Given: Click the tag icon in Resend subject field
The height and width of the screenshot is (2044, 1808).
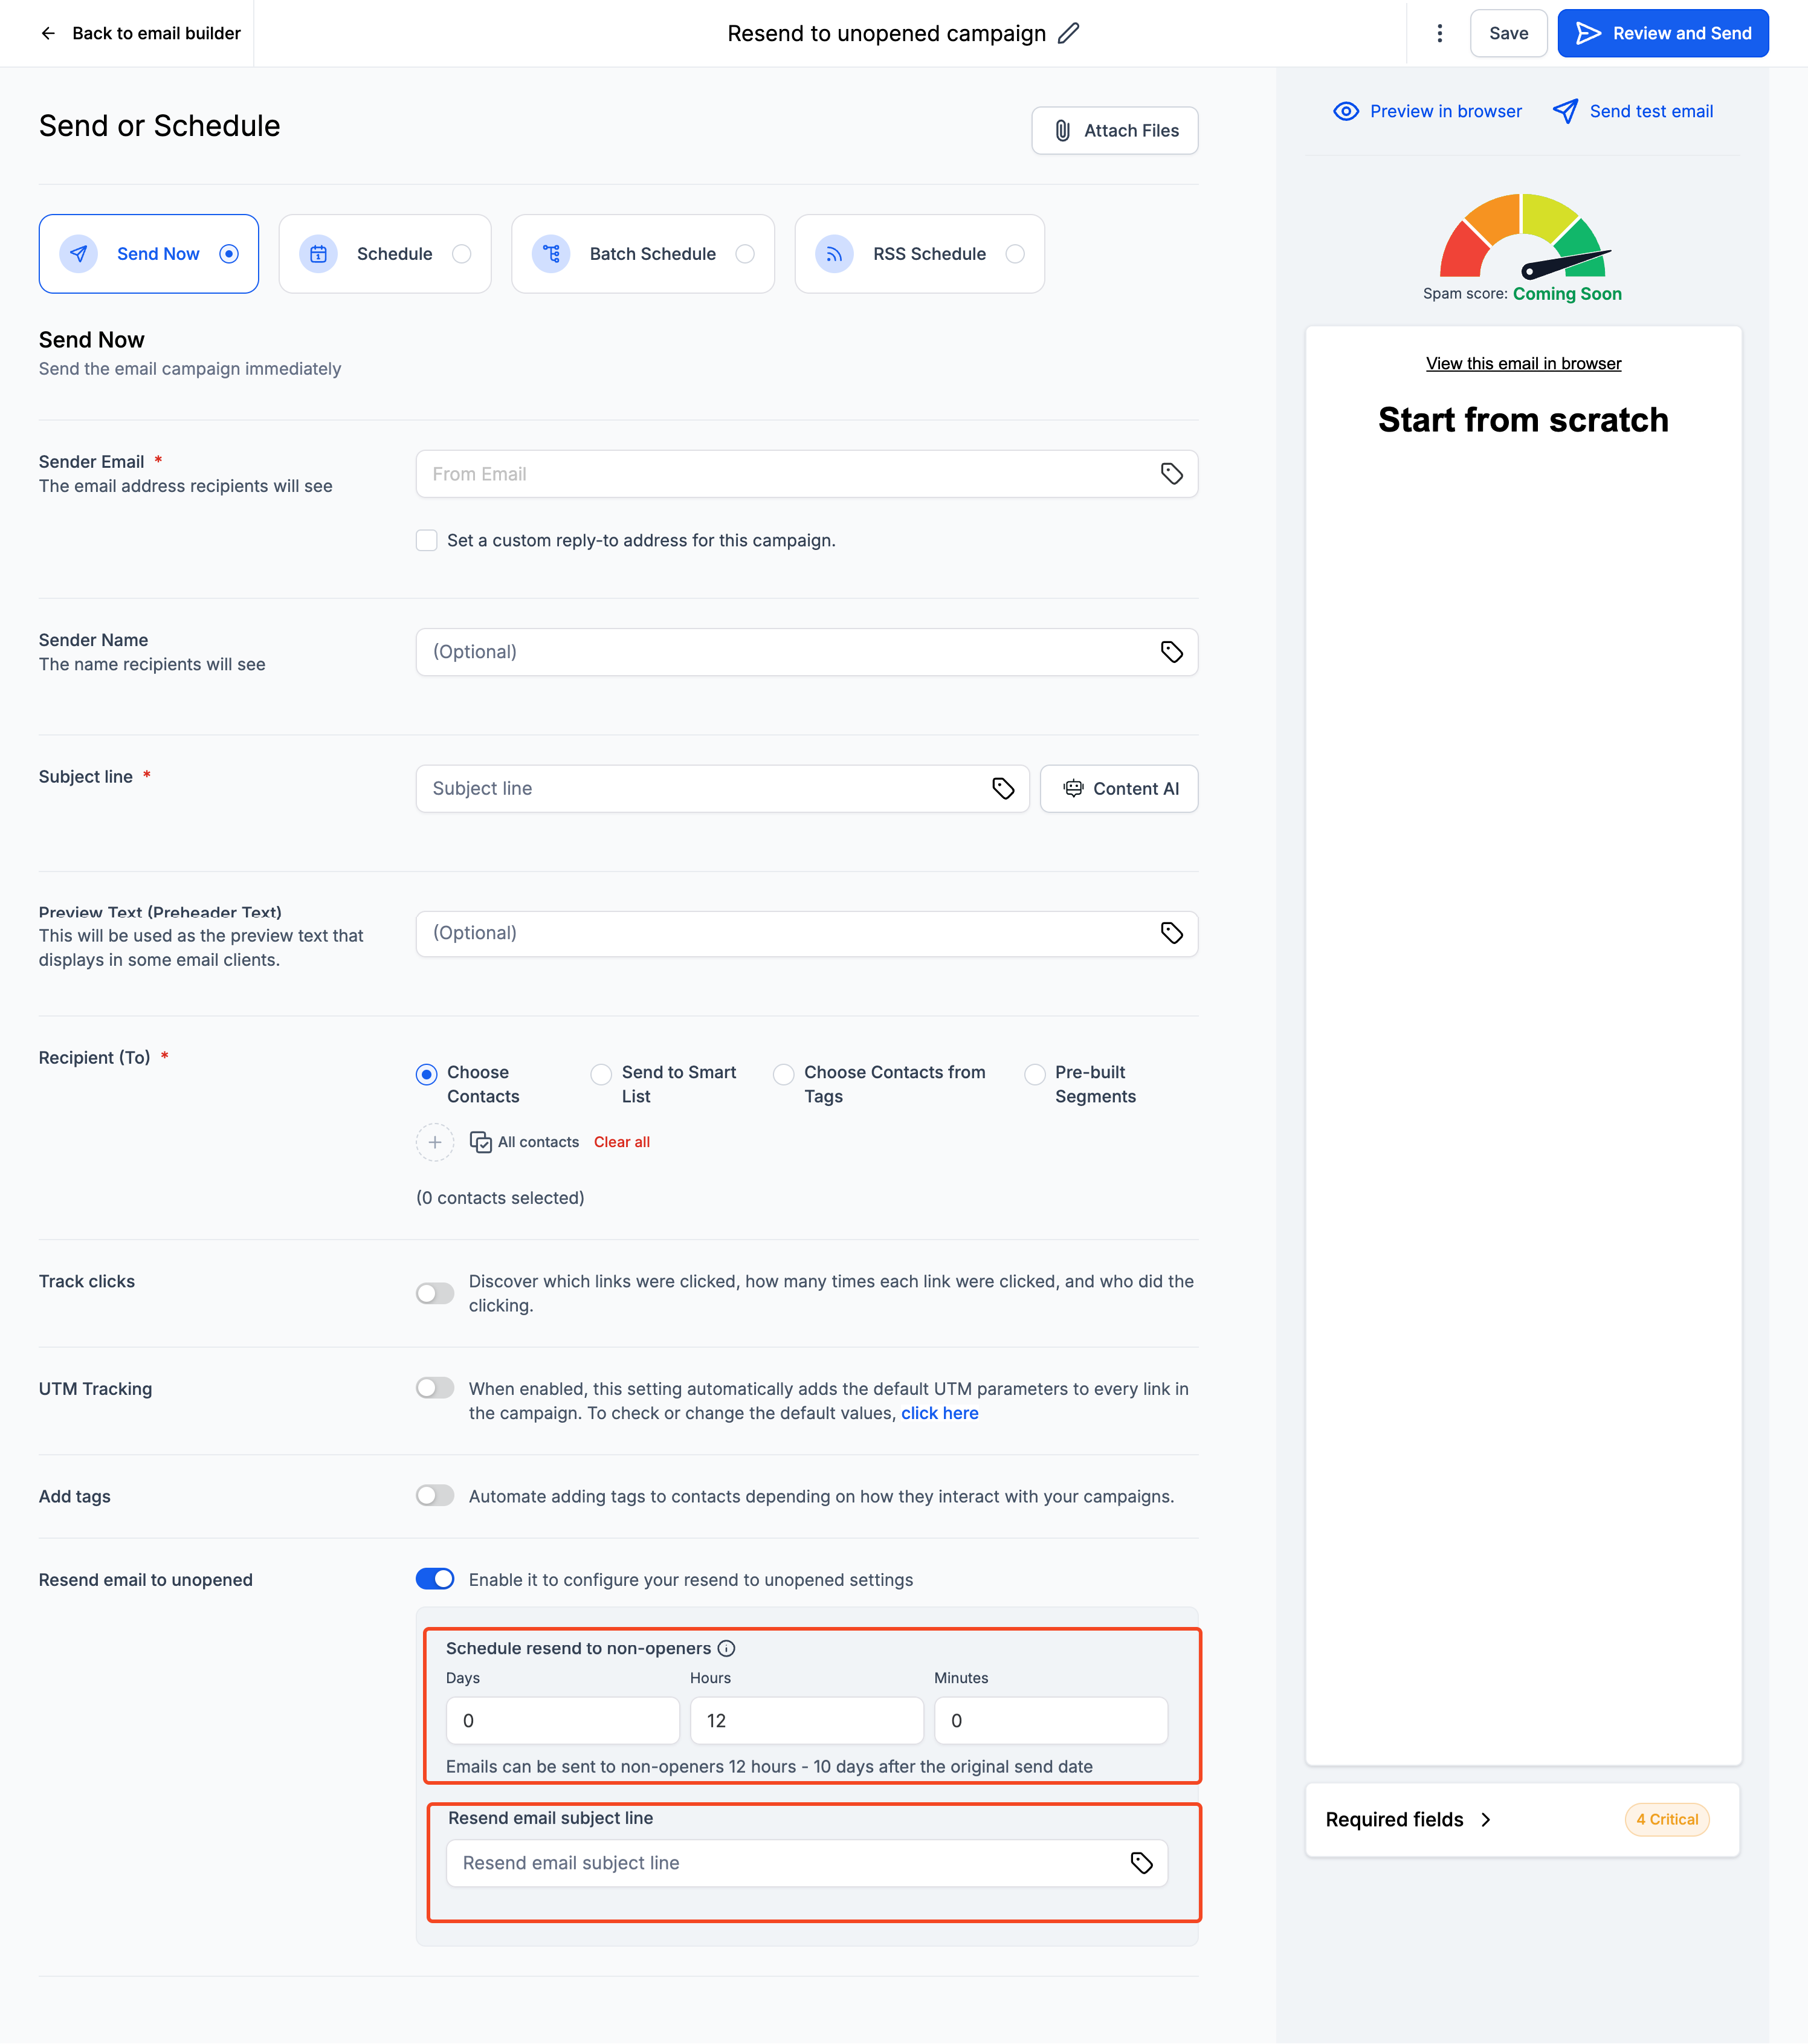Looking at the screenshot, I should (1141, 1863).
